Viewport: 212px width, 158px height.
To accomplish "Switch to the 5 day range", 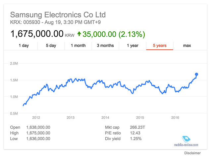I will tap(51, 46).
